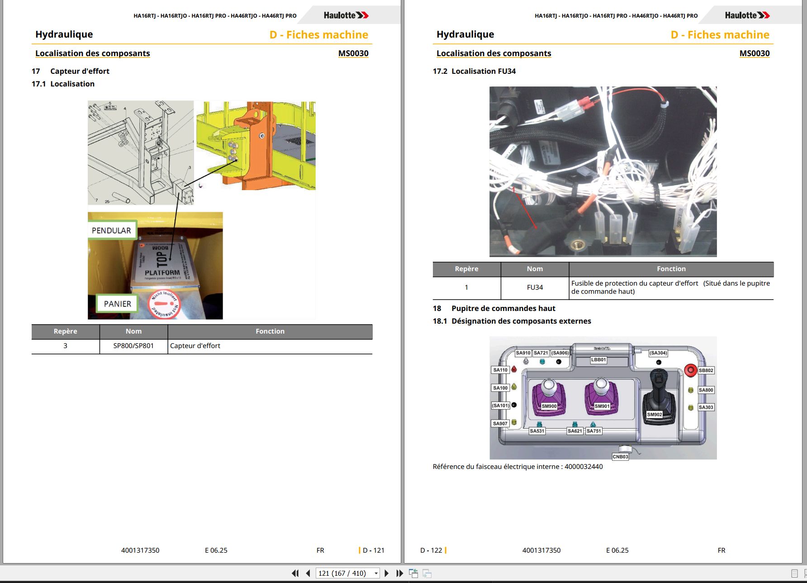Screen dimensions: 807x583
Task: Click the LBB01 label on console
Action: [x=598, y=360]
